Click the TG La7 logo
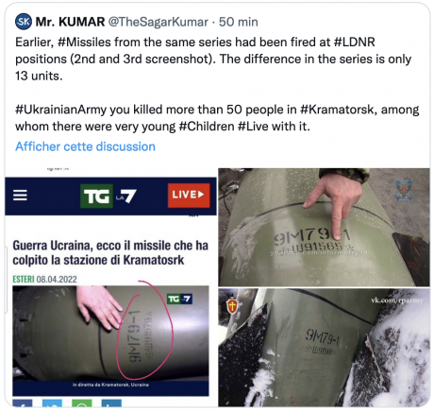The width and height of the screenshot is (434, 411). (x=108, y=196)
